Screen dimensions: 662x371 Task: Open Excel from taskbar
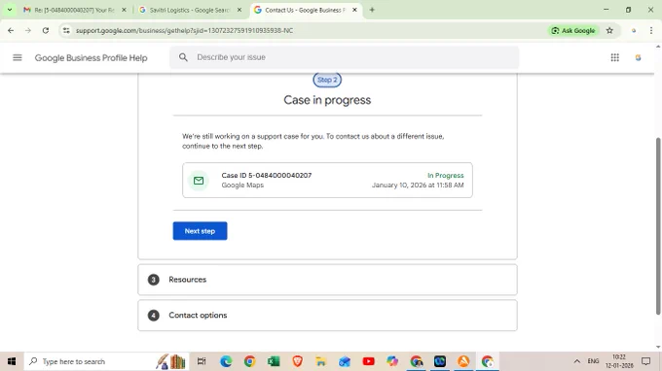tap(274, 361)
